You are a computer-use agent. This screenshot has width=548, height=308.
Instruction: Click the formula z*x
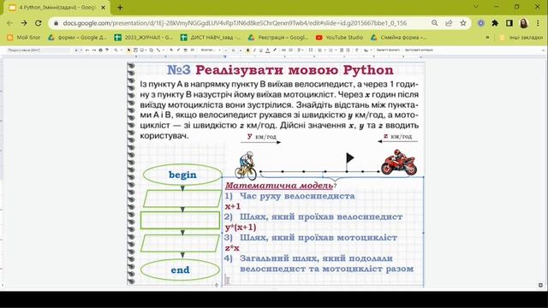[x=232, y=248]
